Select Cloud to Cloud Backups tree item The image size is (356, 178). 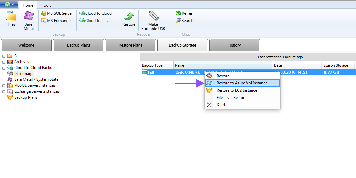point(35,67)
